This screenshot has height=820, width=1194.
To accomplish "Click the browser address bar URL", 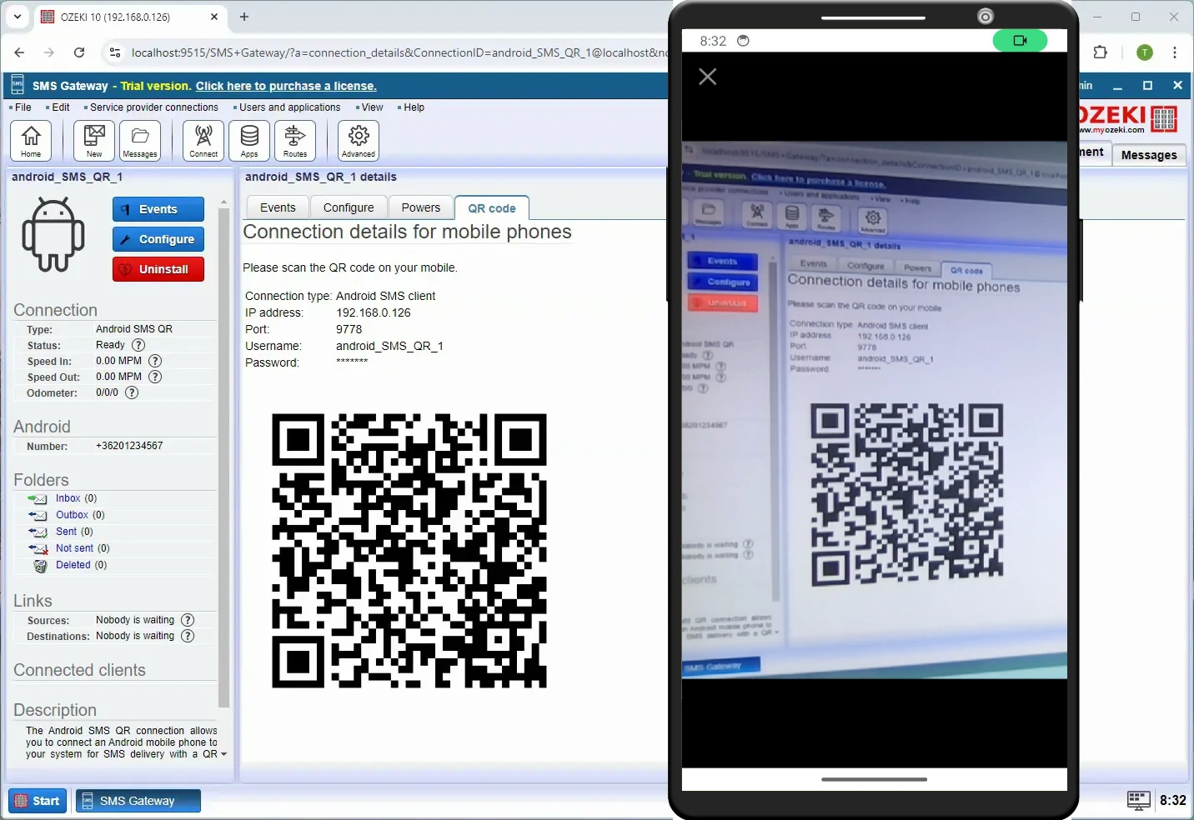I will coord(399,52).
